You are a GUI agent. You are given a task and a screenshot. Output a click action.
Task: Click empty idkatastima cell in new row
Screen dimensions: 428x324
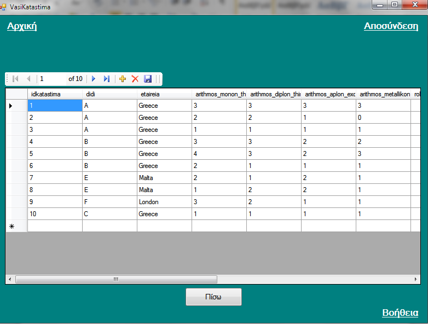55,226
